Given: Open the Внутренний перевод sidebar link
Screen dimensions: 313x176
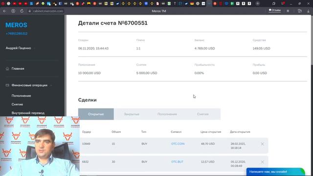Looking at the screenshot, I should coord(28,113).
